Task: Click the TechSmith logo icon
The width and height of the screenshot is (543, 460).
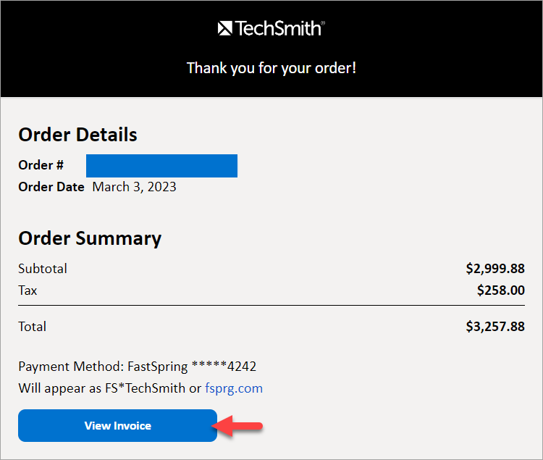Action: click(x=224, y=28)
